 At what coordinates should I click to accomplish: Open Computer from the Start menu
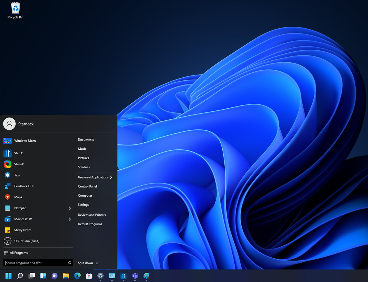click(85, 196)
